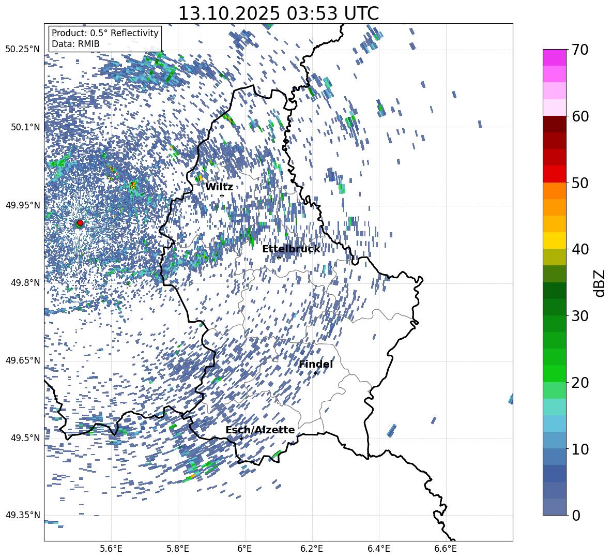Click the Wiltz cross marker
This screenshot has width=612, height=559.
pos(222,195)
